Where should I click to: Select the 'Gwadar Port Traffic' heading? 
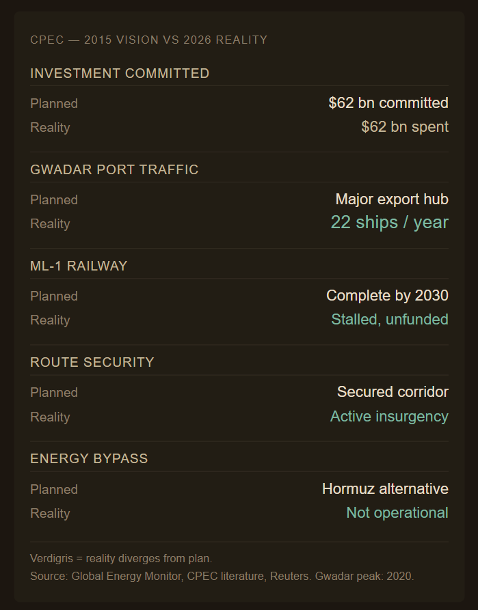114,169
